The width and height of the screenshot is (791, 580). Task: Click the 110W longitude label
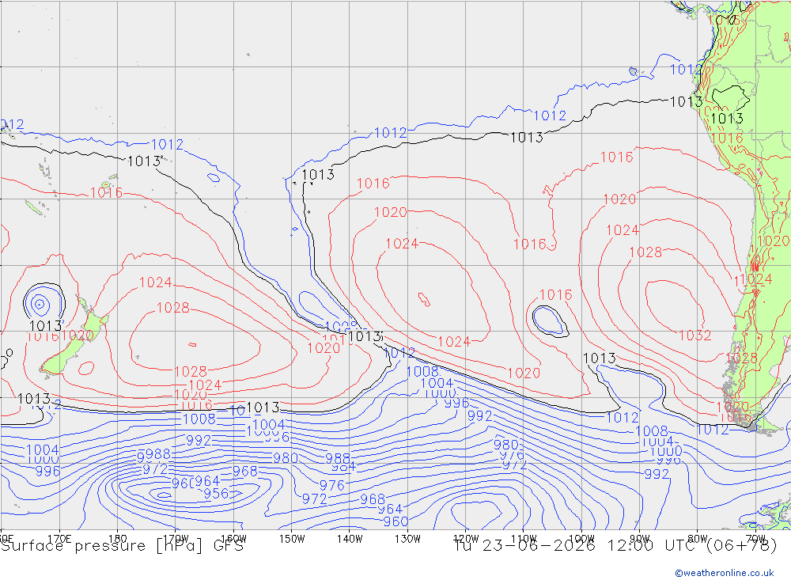(x=524, y=539)
